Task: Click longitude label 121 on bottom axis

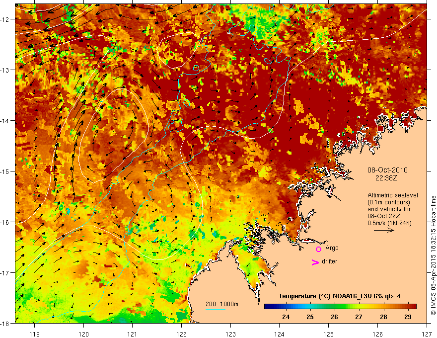Action: 133,334
